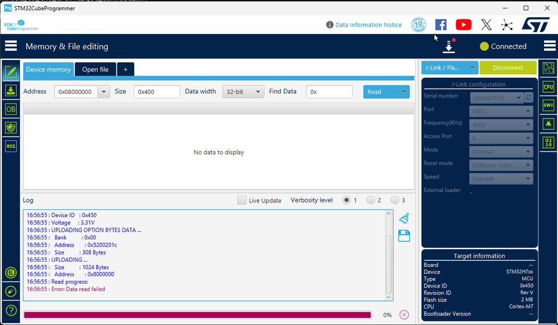Click the 'UPLOADING OPTION BYTES DATA' log line
Viewport: 558px width, 325px height.
(84, 230)
